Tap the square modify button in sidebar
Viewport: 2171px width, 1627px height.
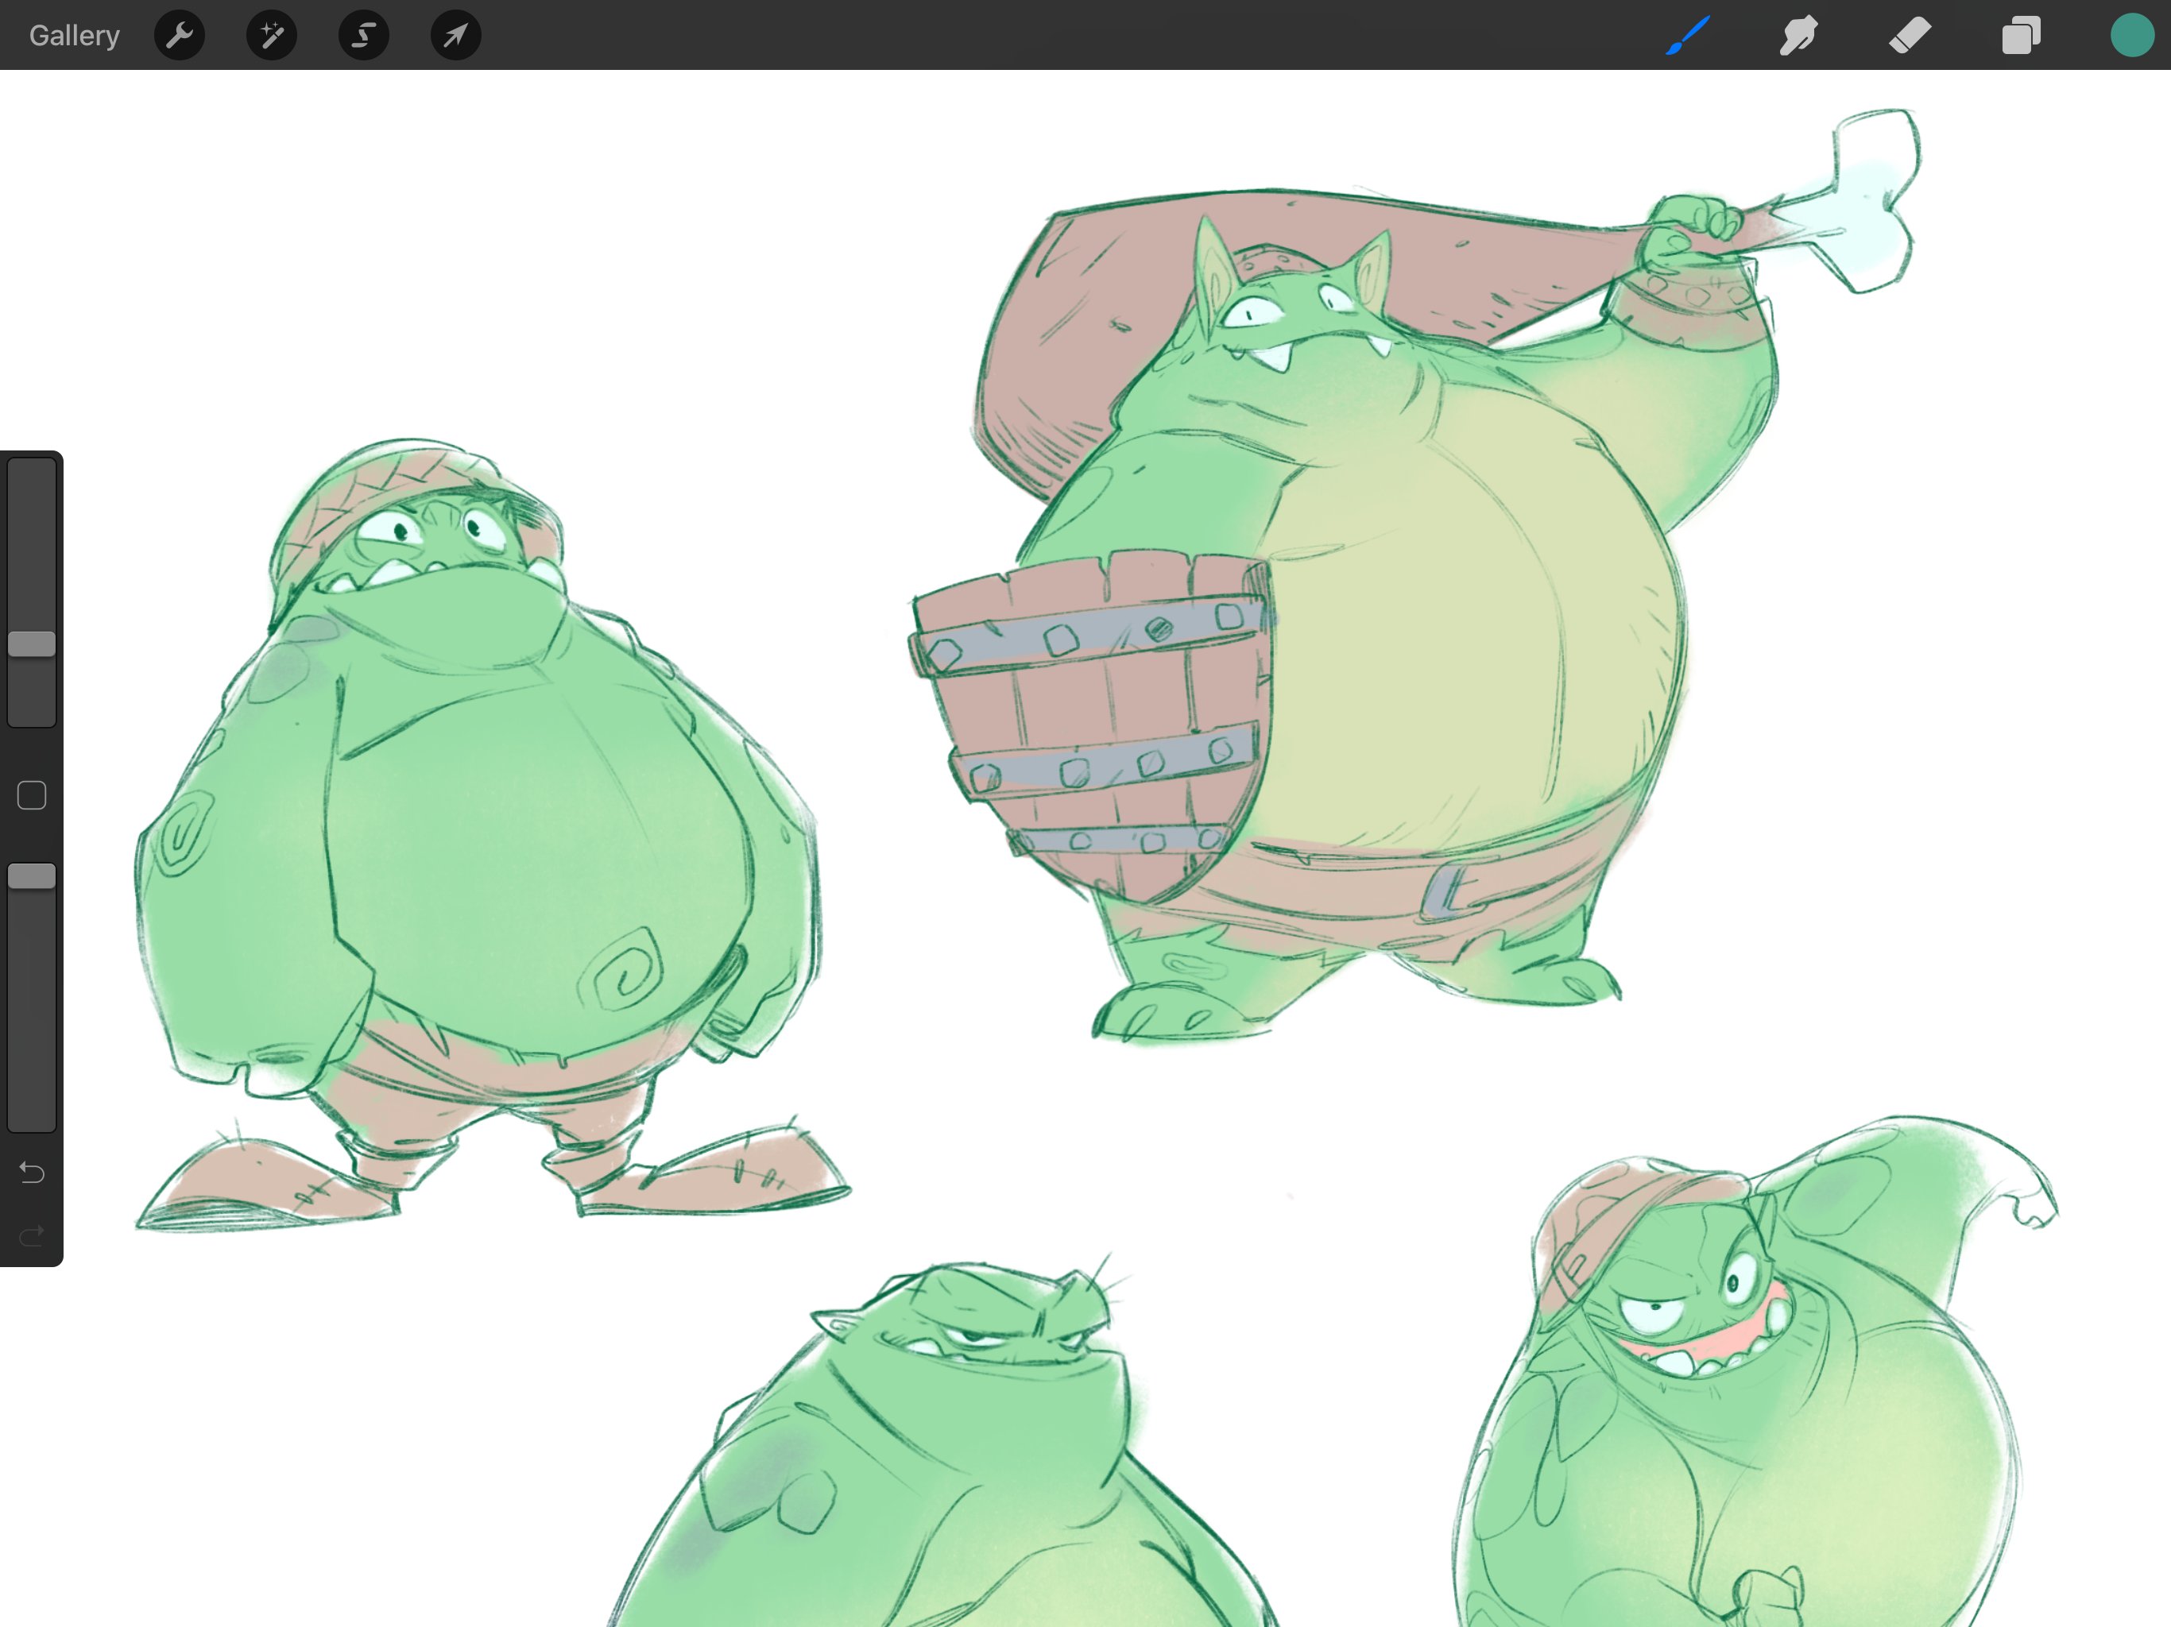32,795
